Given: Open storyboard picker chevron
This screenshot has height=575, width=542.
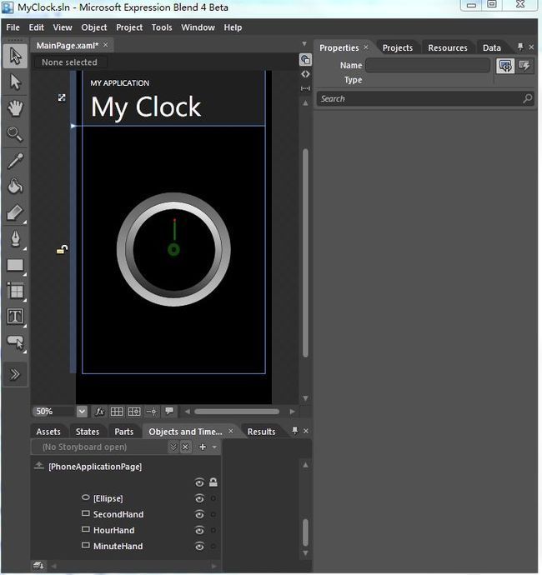Looking at the screenshot, I should pos(173,447).
